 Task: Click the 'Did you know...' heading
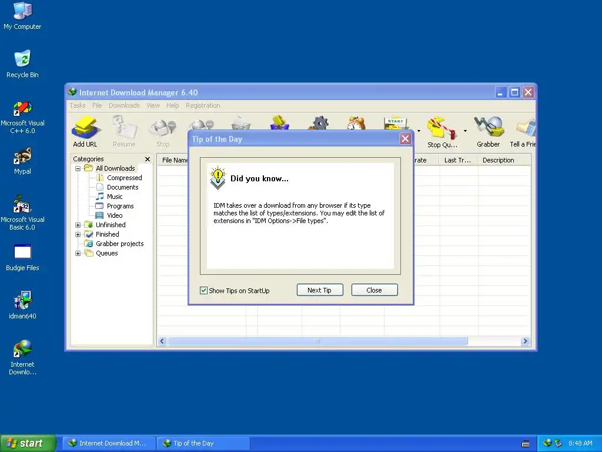point(259,178)
